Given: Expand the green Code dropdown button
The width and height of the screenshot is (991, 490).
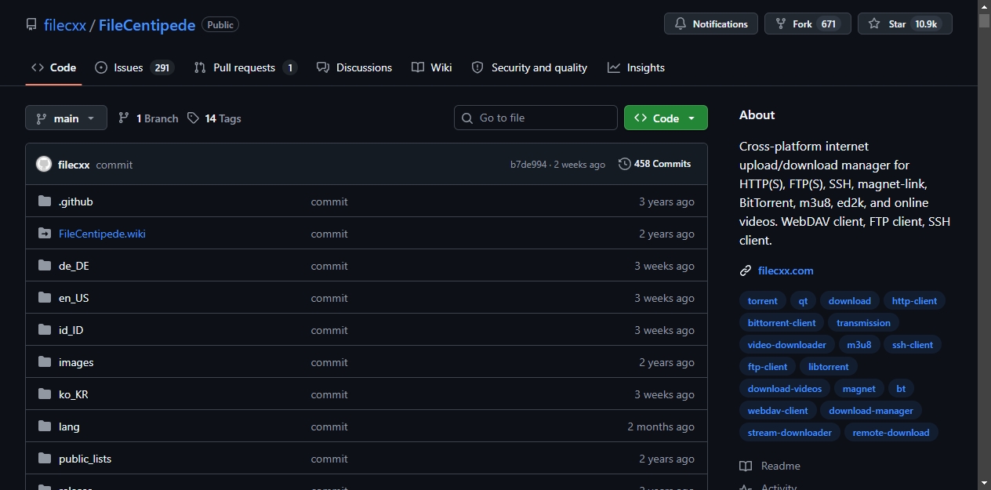Looking at the screenshot, I should point(666,118).
